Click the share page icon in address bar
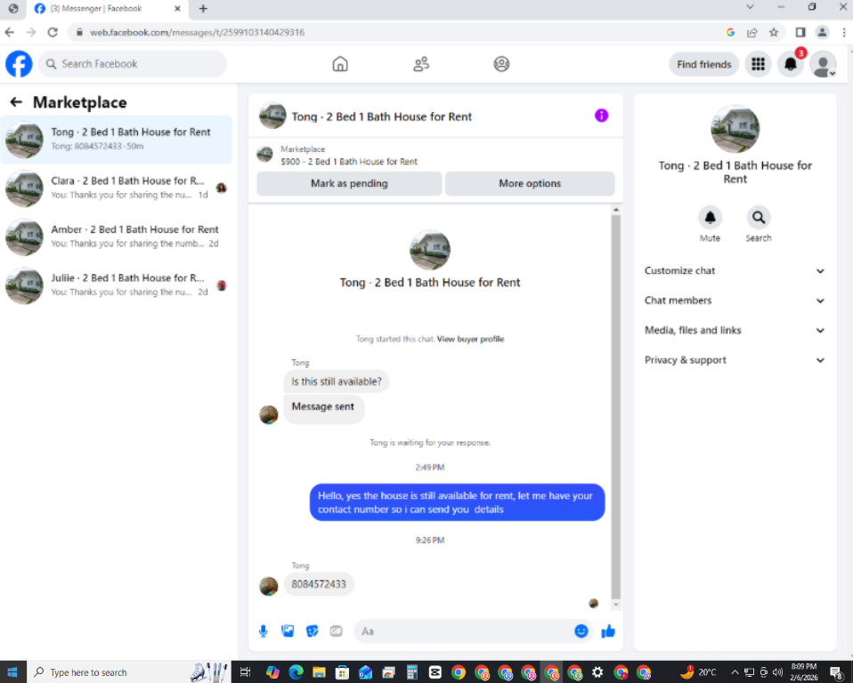 point(751,33)
